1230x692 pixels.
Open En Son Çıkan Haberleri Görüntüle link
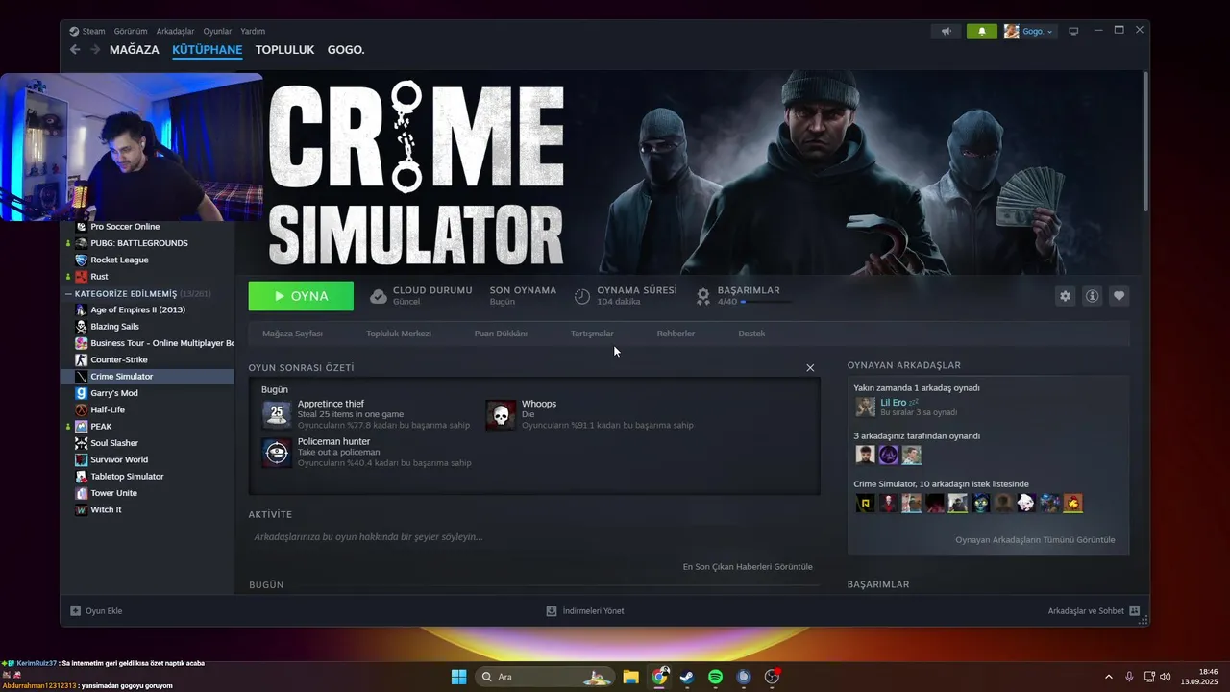point(748,567)
